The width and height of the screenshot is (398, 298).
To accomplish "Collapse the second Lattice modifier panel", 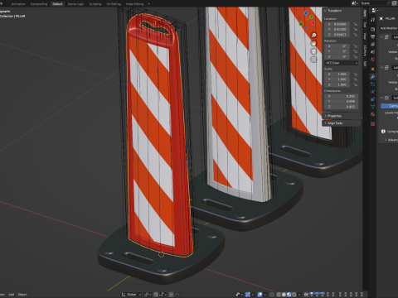I will 382,67.
